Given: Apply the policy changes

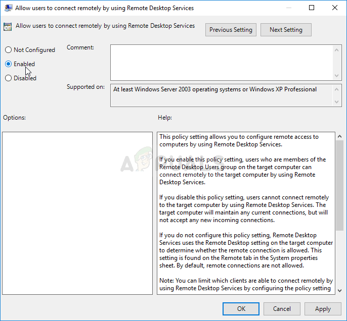Looking at the screenshot, I should (323, 309).
